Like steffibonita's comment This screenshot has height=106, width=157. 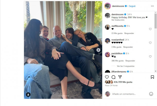(x=150, y=29)
